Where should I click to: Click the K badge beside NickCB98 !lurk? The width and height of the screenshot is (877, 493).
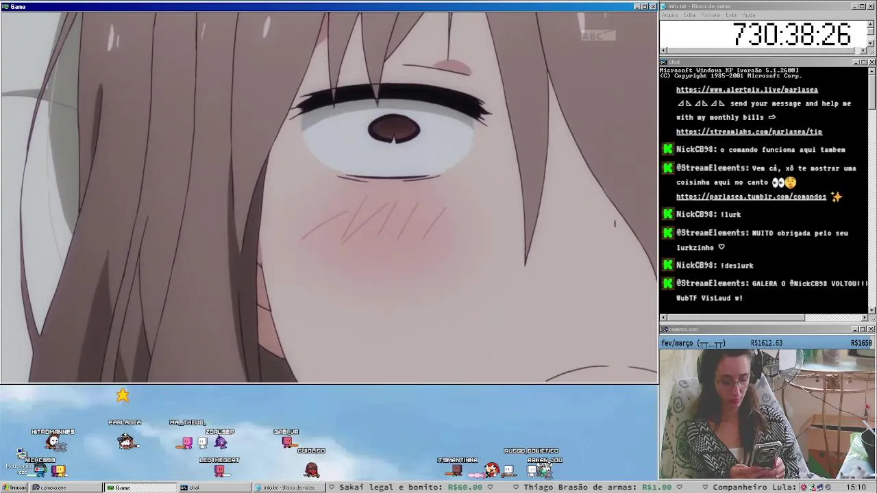[x=668, y=214]
